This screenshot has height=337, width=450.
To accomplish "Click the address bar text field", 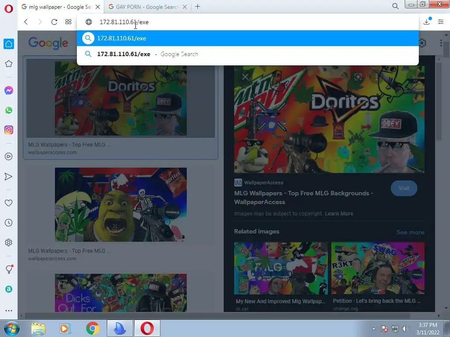I will [x=247, y=22].
